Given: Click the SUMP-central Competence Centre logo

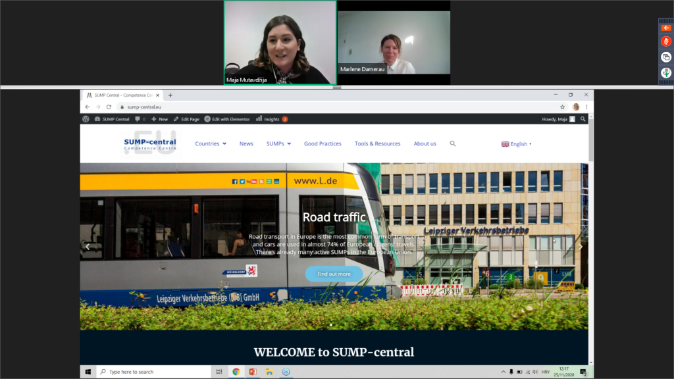Looking at the screenshot, I should (x=150, y=144).
